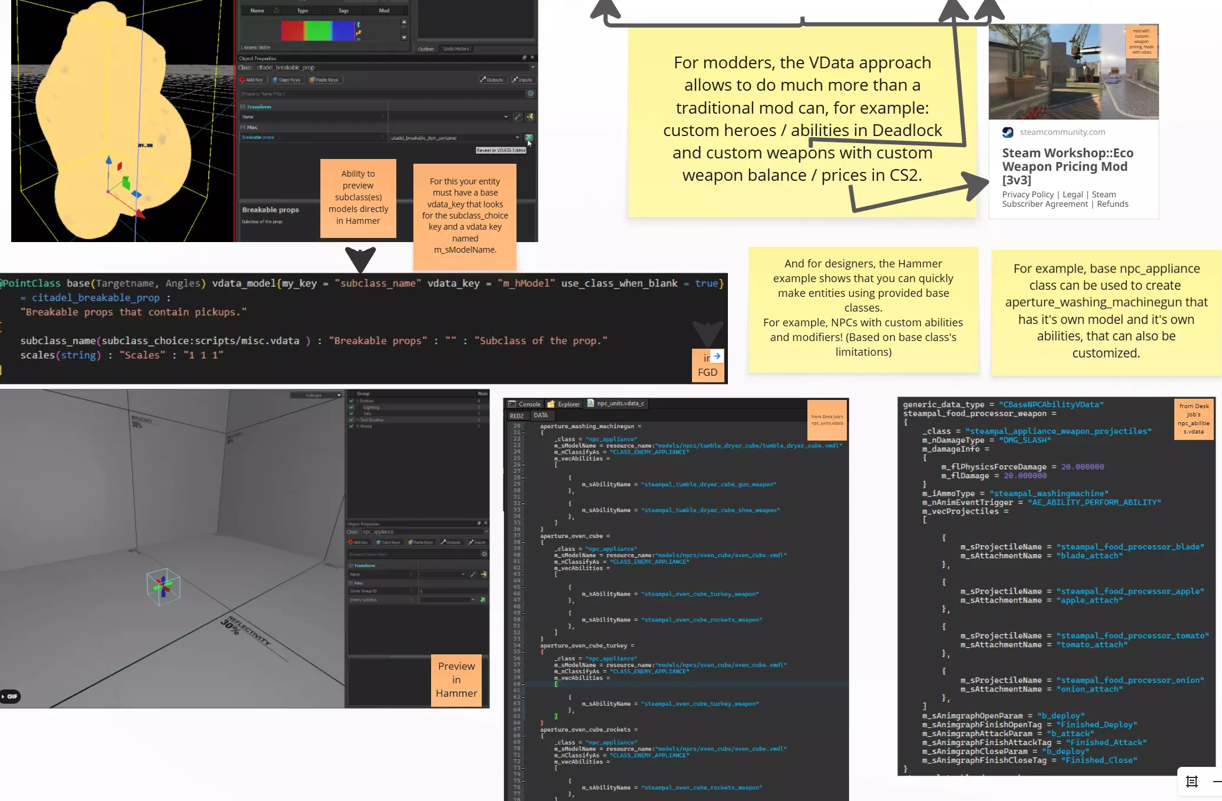Click gear icon beside citadel_breakable_prop property filter

(x=531, y=94)
